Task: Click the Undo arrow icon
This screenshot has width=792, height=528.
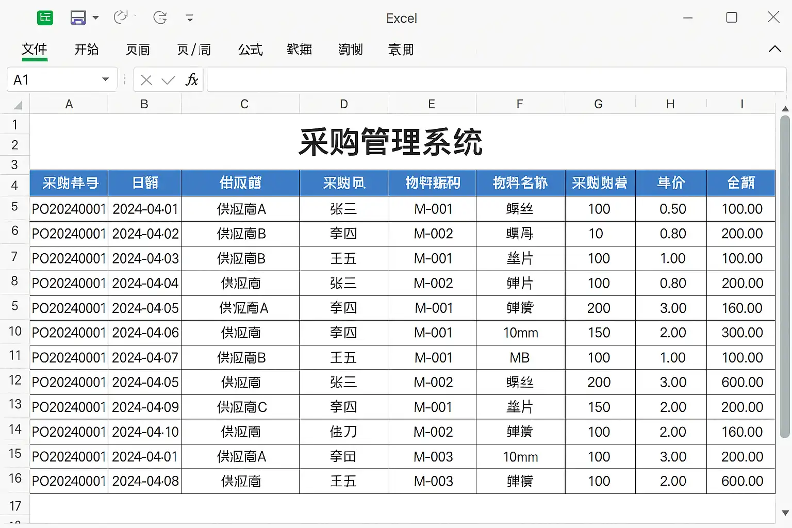Action: click(x=121, y=18)
